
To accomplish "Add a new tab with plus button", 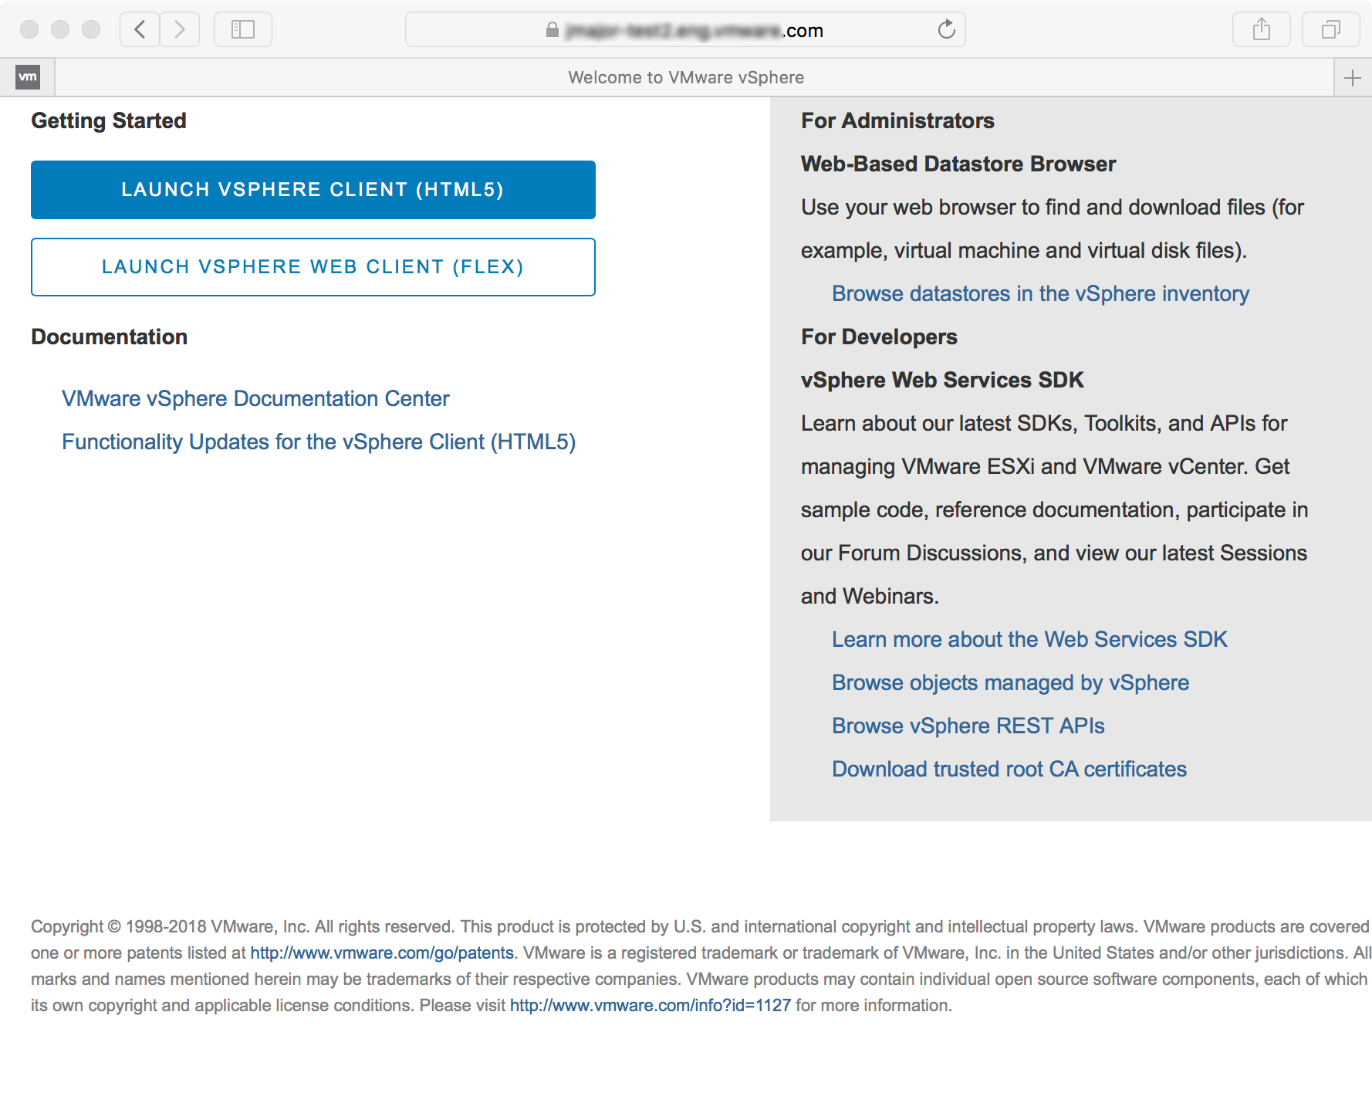I will (x=1353, y=77).
